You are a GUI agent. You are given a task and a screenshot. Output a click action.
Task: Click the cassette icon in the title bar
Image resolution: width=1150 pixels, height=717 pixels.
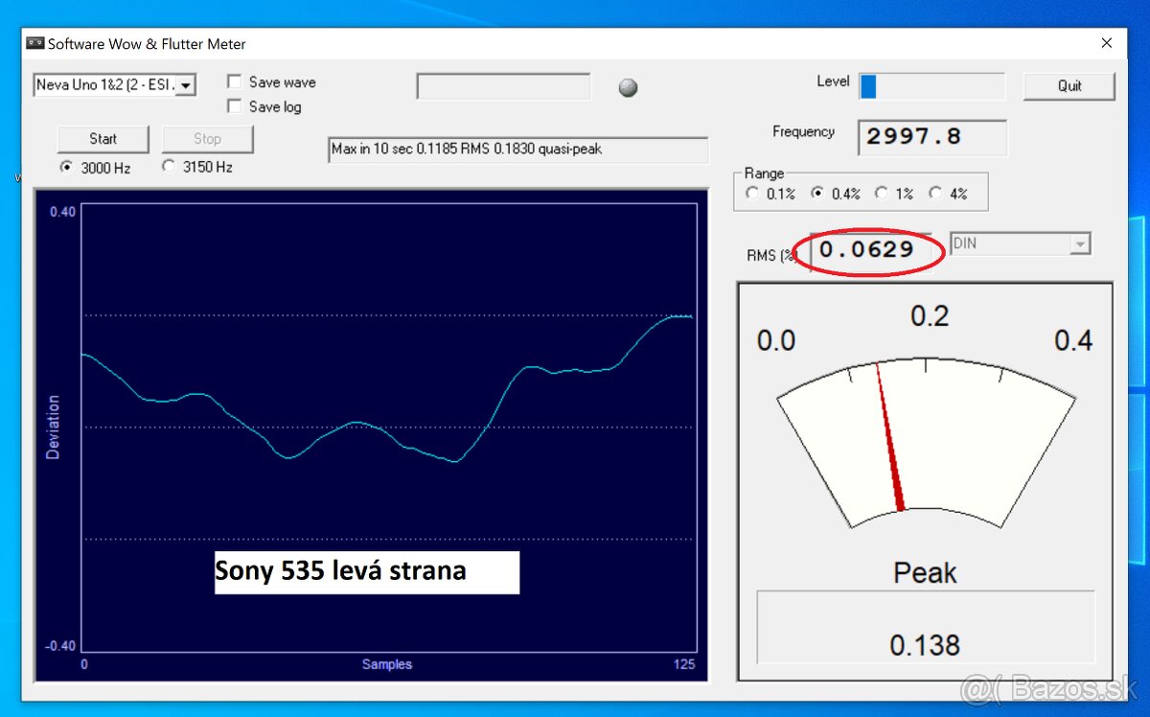click(x=35, y=43)
